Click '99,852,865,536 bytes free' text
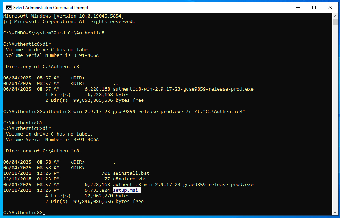 109,100
